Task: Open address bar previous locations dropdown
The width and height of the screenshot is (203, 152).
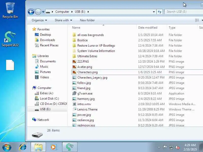Action: tap(154, 12)
